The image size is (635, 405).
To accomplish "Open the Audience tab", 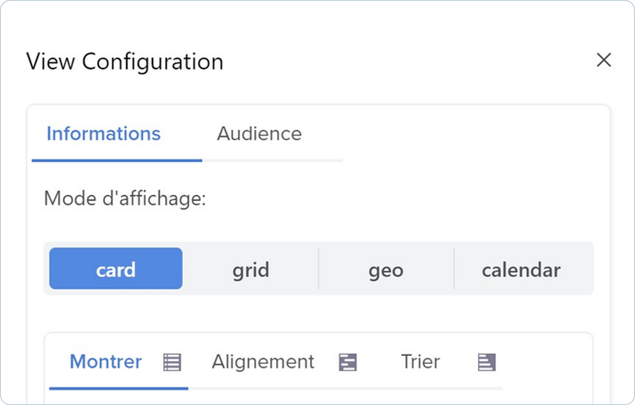I will [259, 134].
